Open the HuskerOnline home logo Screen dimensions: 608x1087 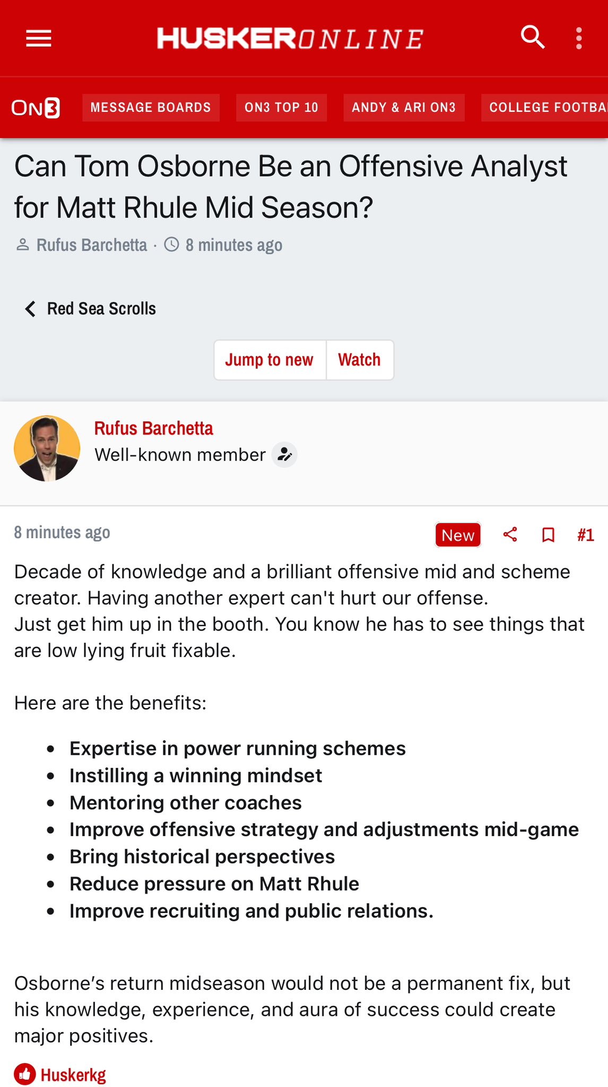coord(290,38)
